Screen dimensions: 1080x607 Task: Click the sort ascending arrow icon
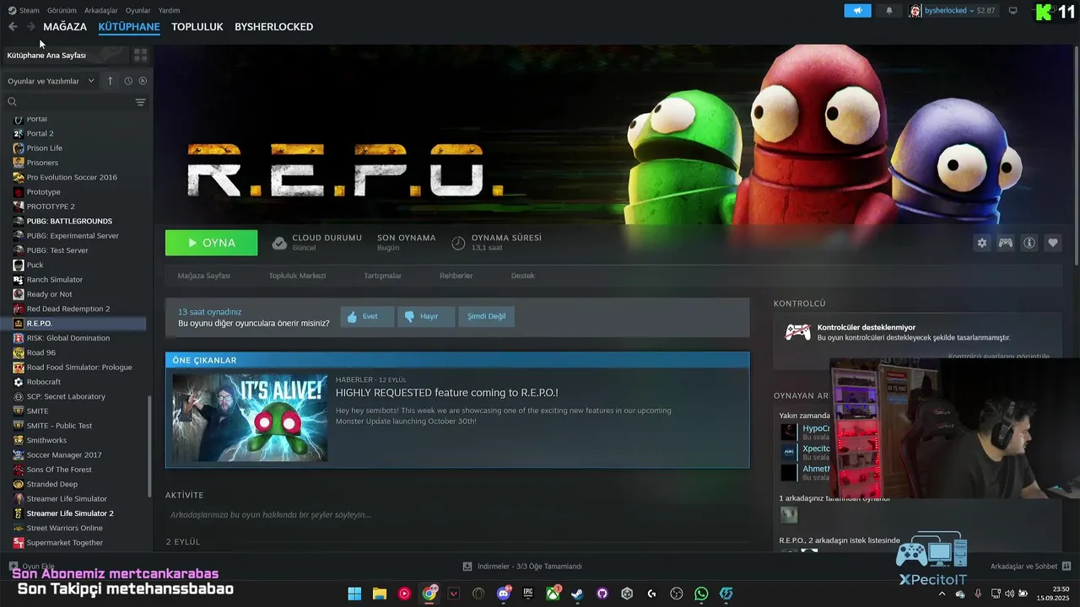pyautogui.click(x=110, y=81)
